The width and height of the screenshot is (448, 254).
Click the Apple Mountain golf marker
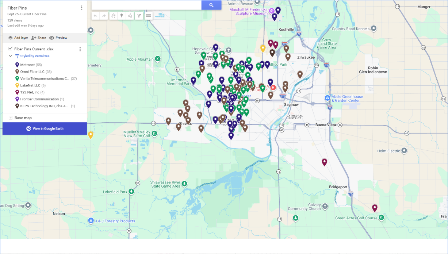157,58
